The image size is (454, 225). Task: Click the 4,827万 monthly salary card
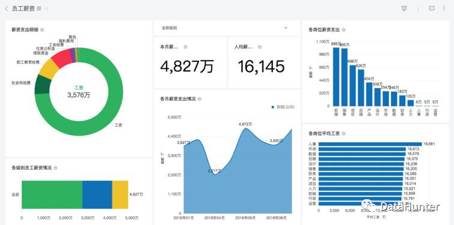point(190,63)
